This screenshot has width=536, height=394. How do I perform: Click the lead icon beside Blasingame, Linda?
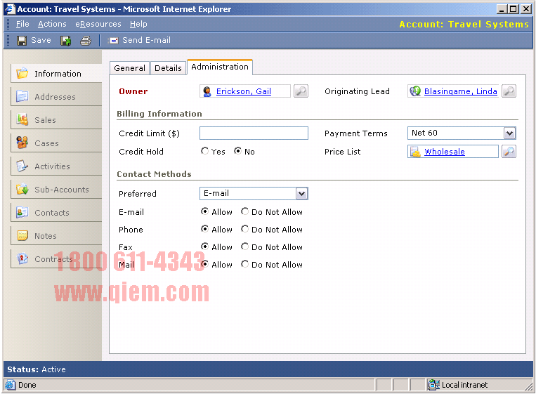(x=415, y=91)
